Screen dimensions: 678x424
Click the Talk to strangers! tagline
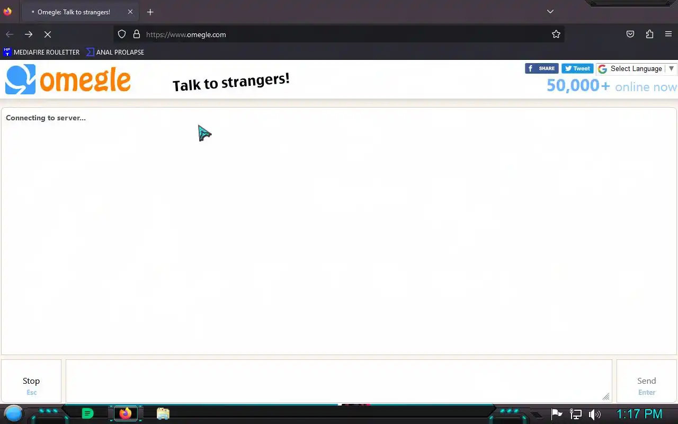231,82
